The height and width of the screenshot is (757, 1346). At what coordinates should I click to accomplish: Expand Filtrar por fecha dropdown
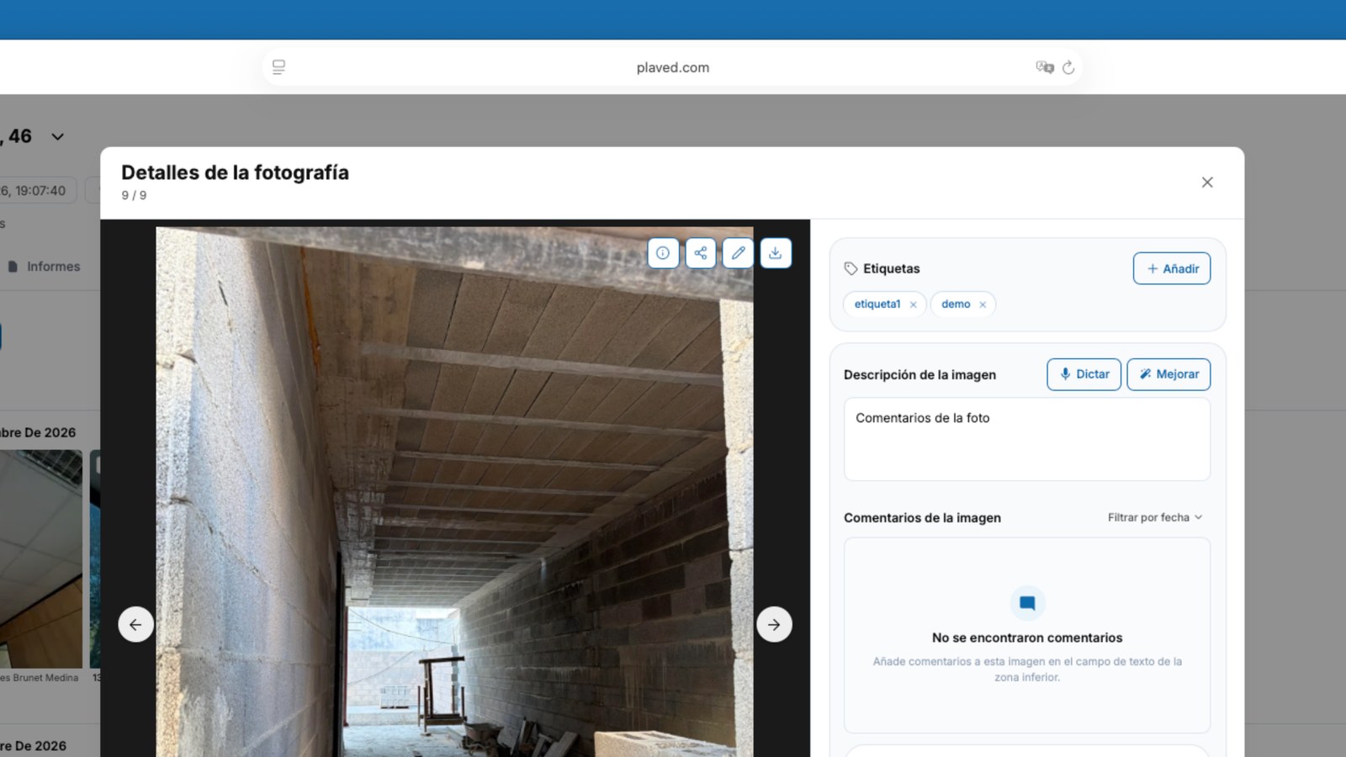point(1155,517)
